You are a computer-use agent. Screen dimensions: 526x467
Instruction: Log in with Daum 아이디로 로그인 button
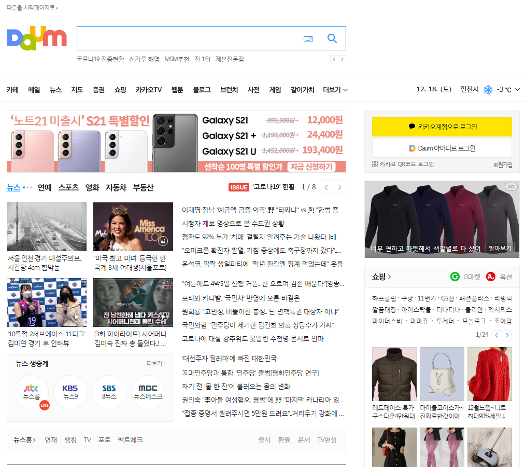(x=442, y=148)
